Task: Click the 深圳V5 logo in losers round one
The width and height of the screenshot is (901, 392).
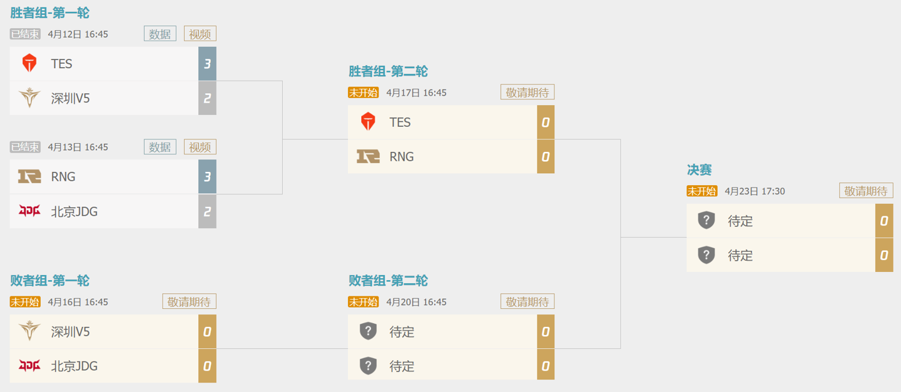Action: coord(29,331)
